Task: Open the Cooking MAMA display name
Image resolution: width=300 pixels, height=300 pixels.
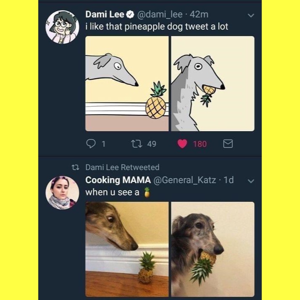Action: coord(118,180)
